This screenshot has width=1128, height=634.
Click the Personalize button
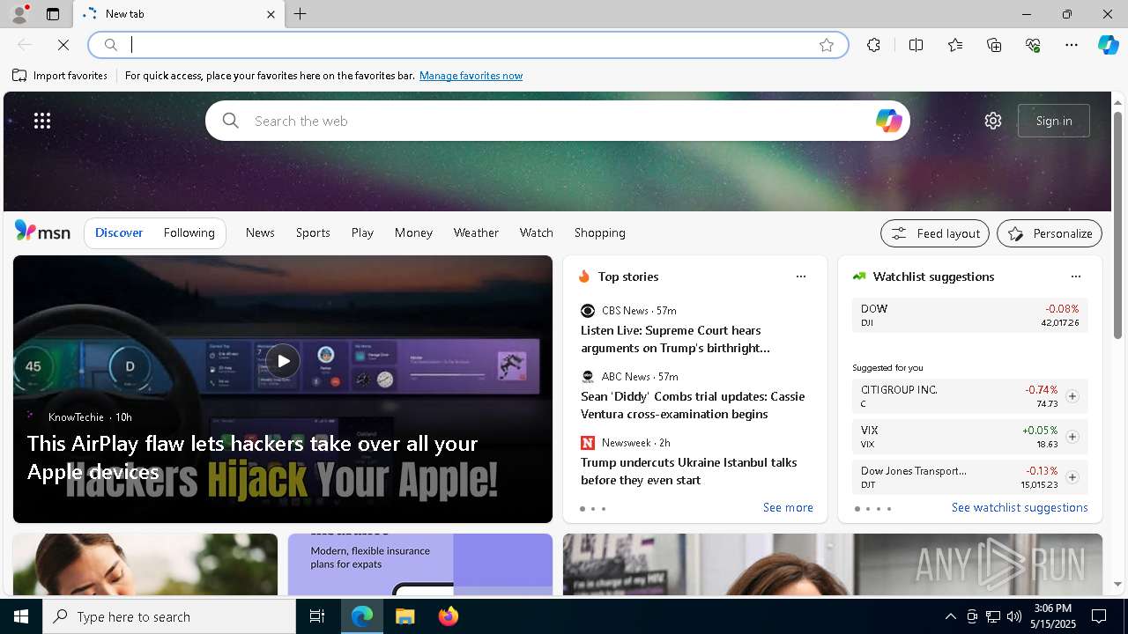click(x=1050, y=233)
